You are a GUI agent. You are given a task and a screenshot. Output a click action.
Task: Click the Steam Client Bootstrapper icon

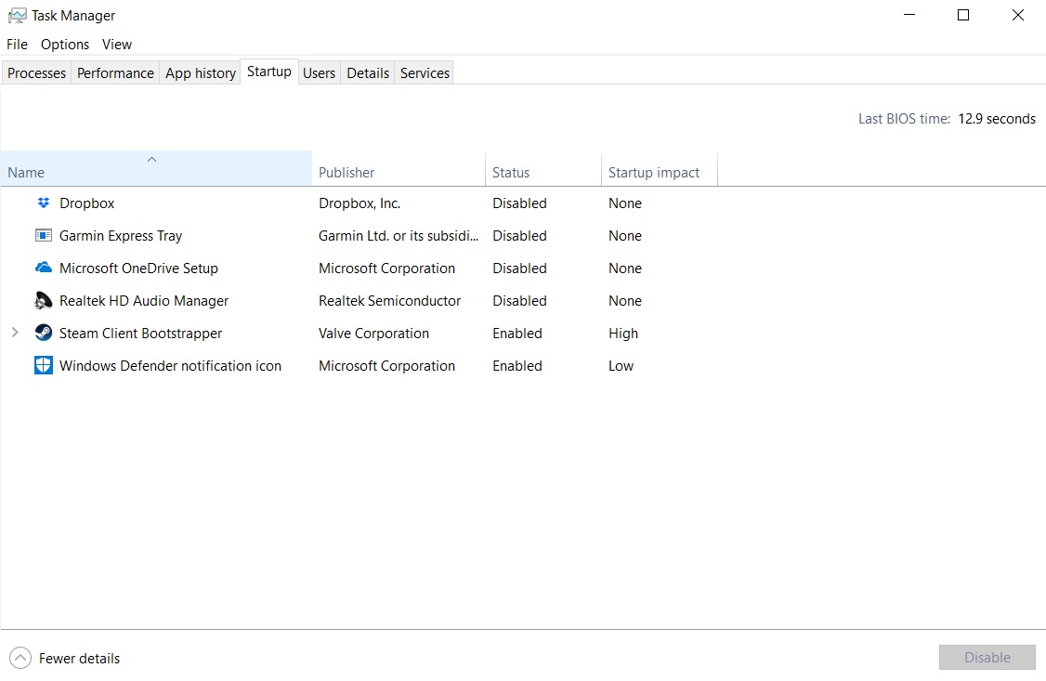point(44,333)
